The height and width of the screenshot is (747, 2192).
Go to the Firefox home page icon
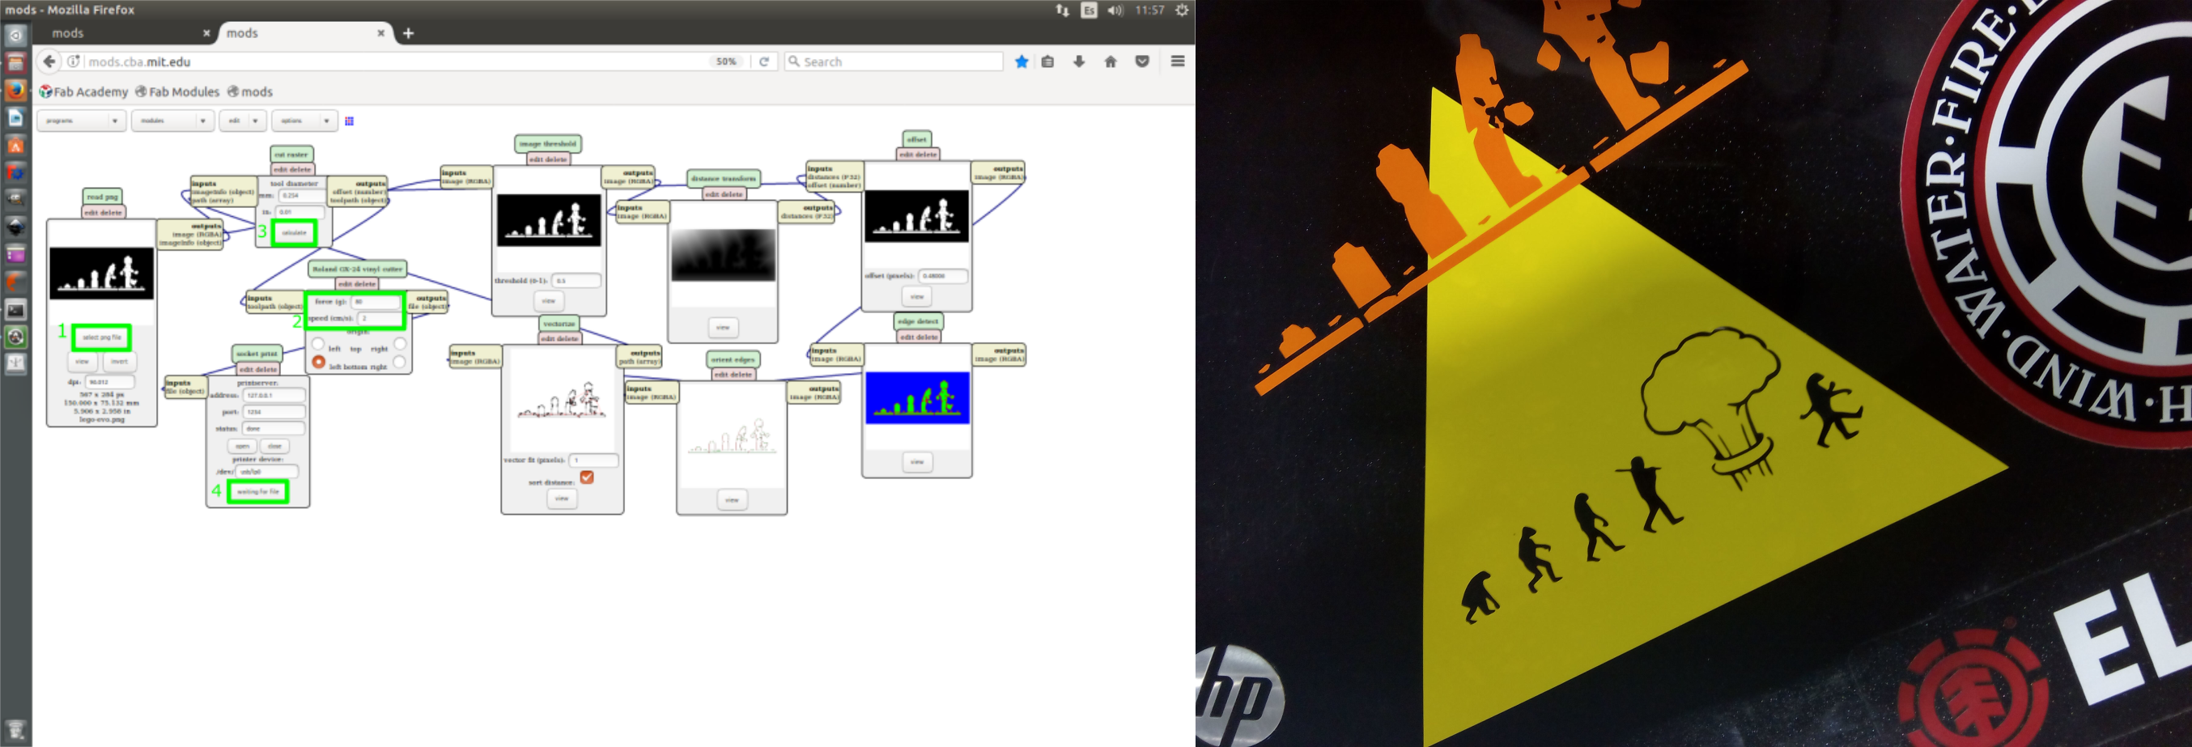click(x=1111, y=62)
